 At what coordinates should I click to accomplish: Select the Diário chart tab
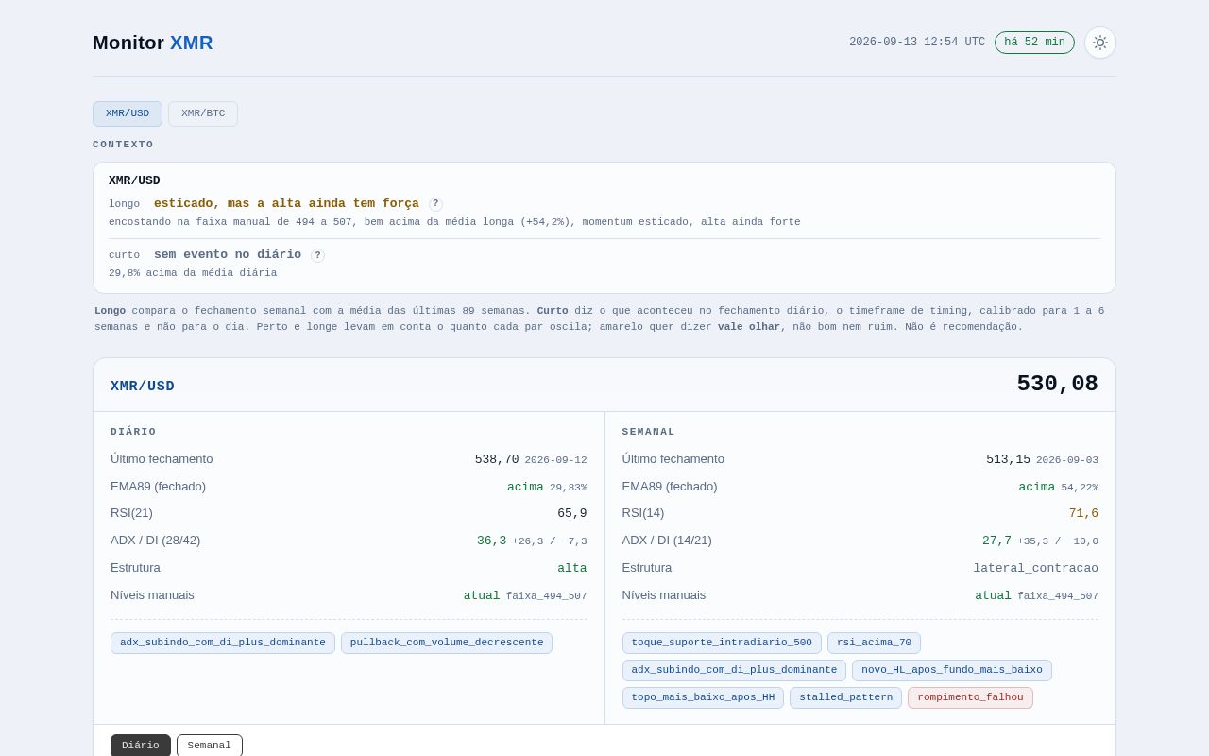(141, 746)
